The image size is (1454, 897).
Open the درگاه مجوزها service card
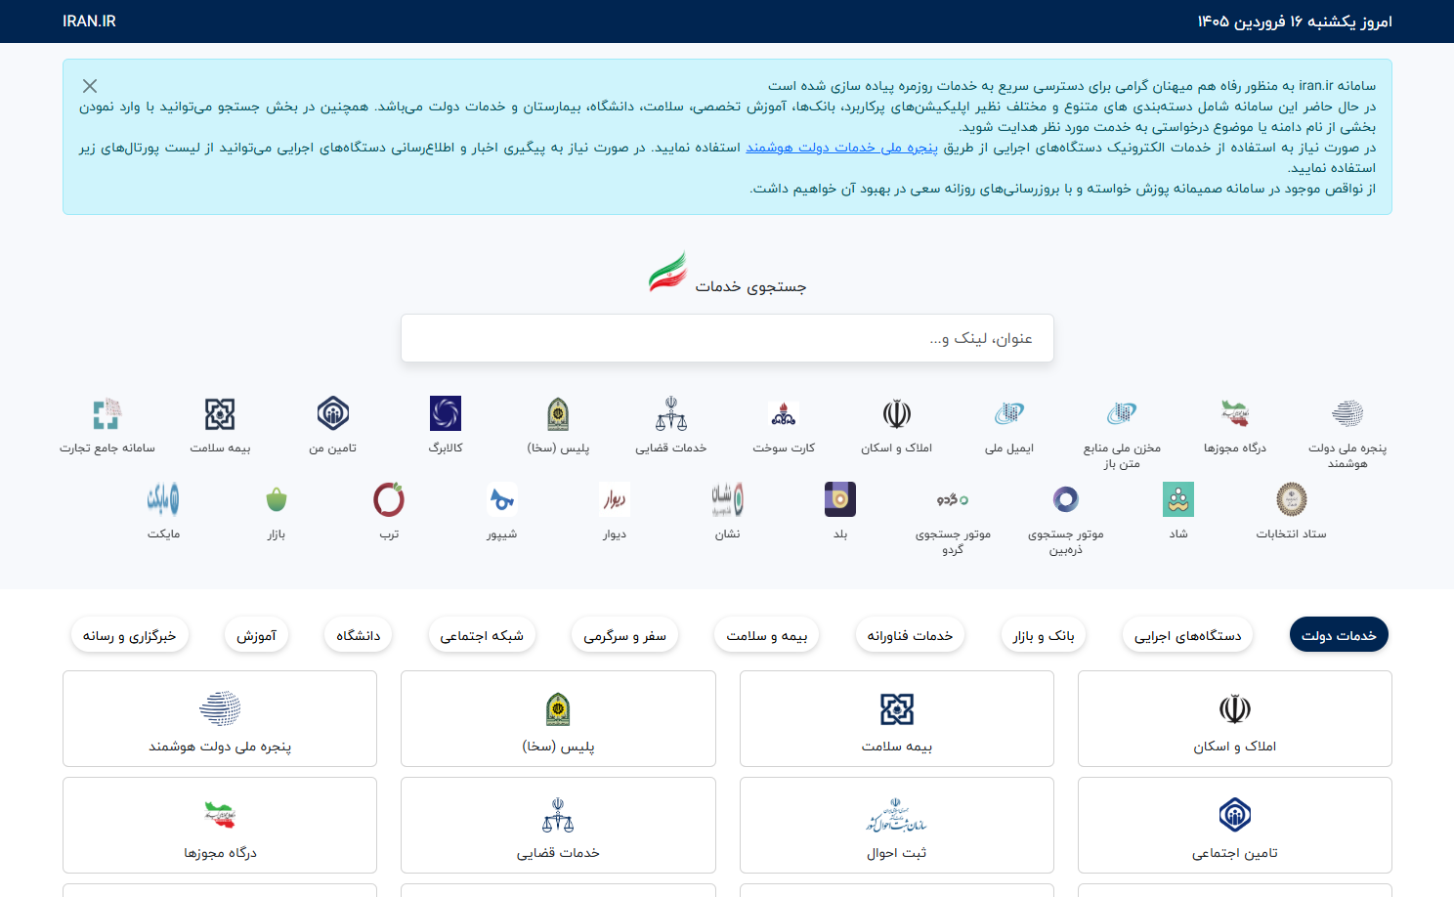[220, 826]
